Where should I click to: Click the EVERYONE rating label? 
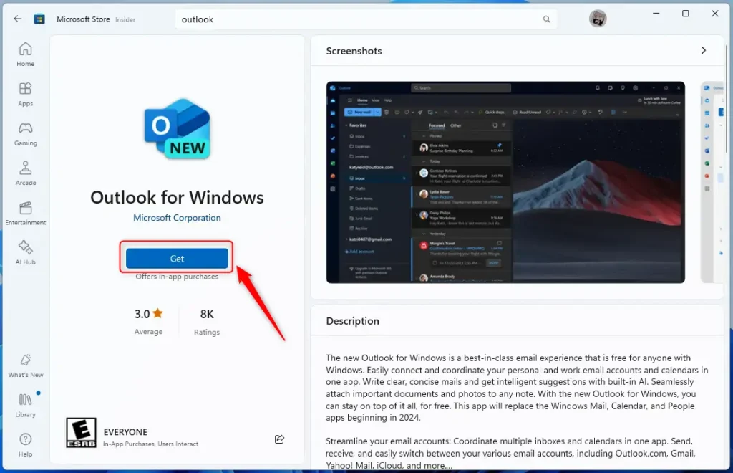coord(125,432)
